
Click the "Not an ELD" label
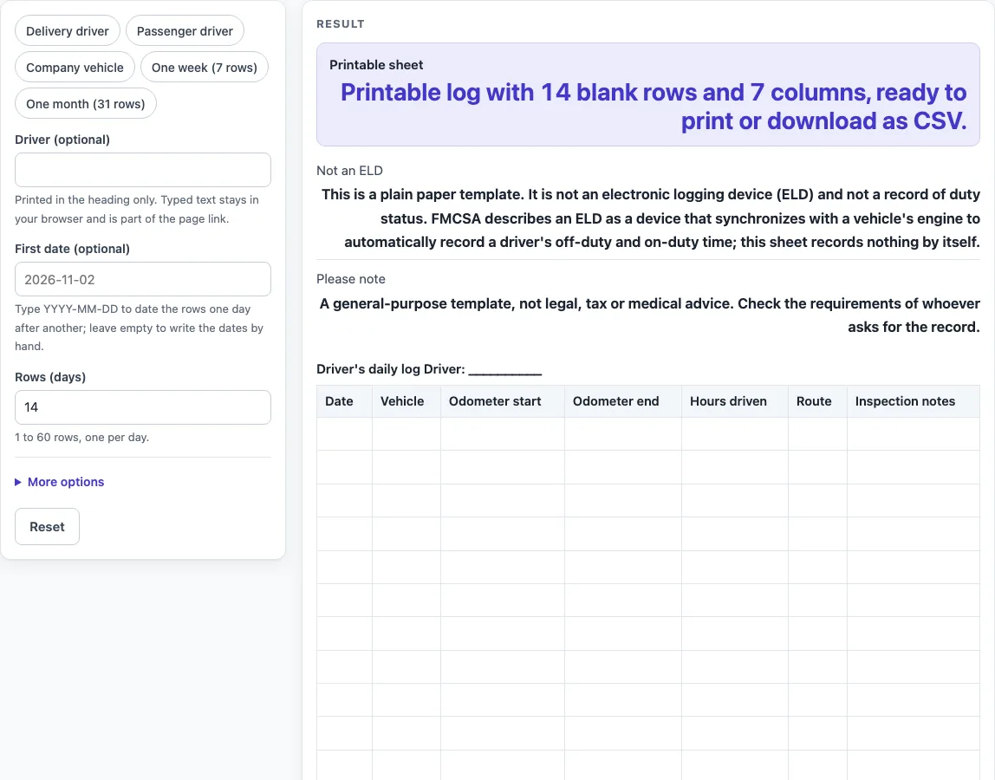pyautogui.click(x=349, y=171)
